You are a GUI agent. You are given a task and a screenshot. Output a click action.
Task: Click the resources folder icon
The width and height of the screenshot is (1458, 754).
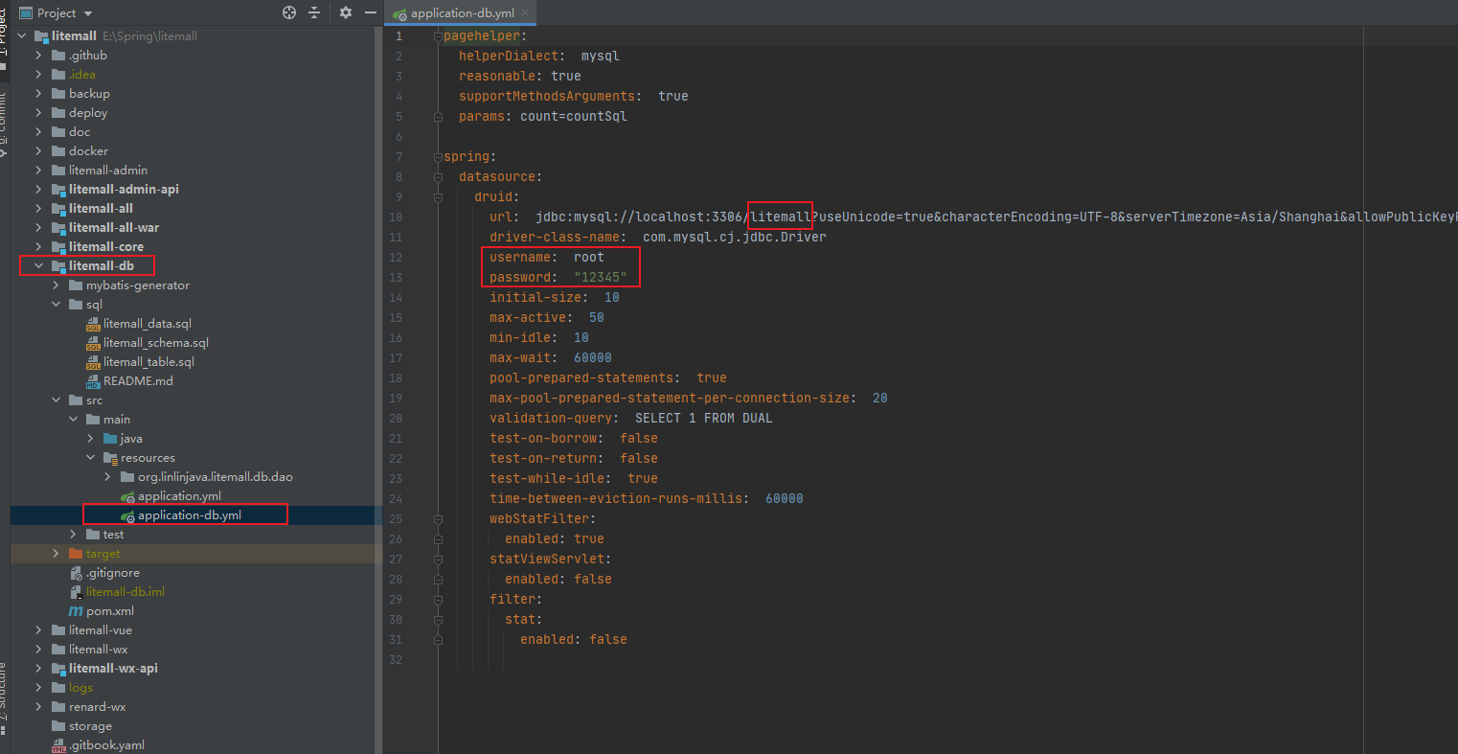pyautogui.click(x=110, y=458)
